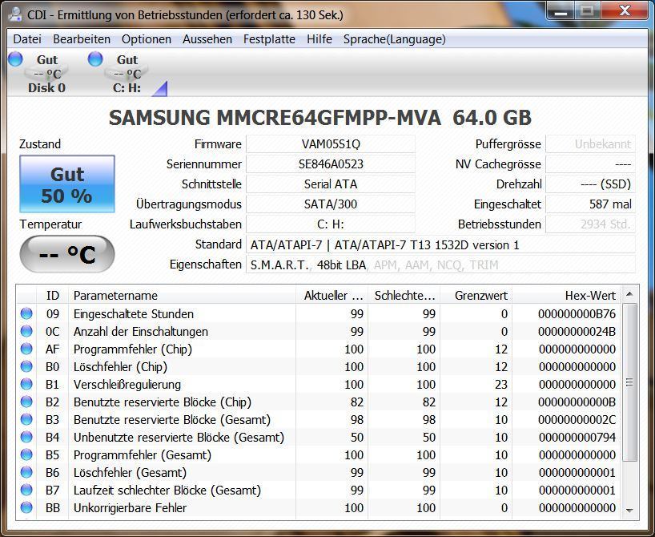The height and width of the screenshot is (537, 655).
Task: Select the Unkorrigierbare Fehler row
Action: pyautogui.click(x=319, y=507)
